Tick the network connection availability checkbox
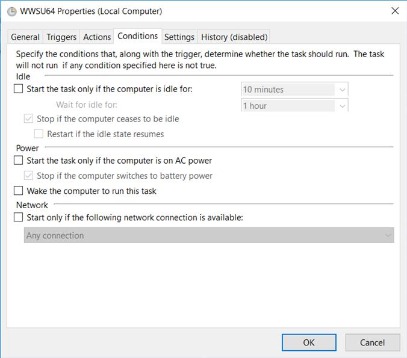Viewport: 407px width, 358px height. [x=18, y=217]
